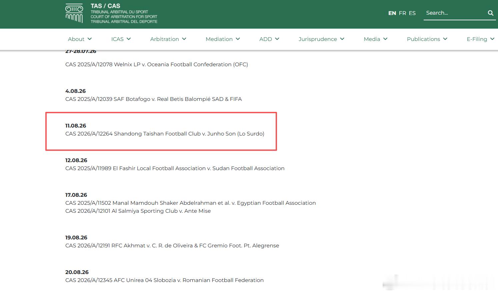This screenshot has height=295, width=498.
Task: Switch site language to FR
Action: [402, 13]
